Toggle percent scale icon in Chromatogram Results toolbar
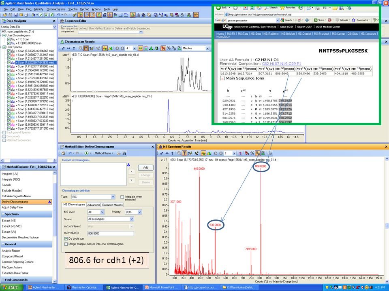This screenshot has height=291, width=389. (169, 48)
